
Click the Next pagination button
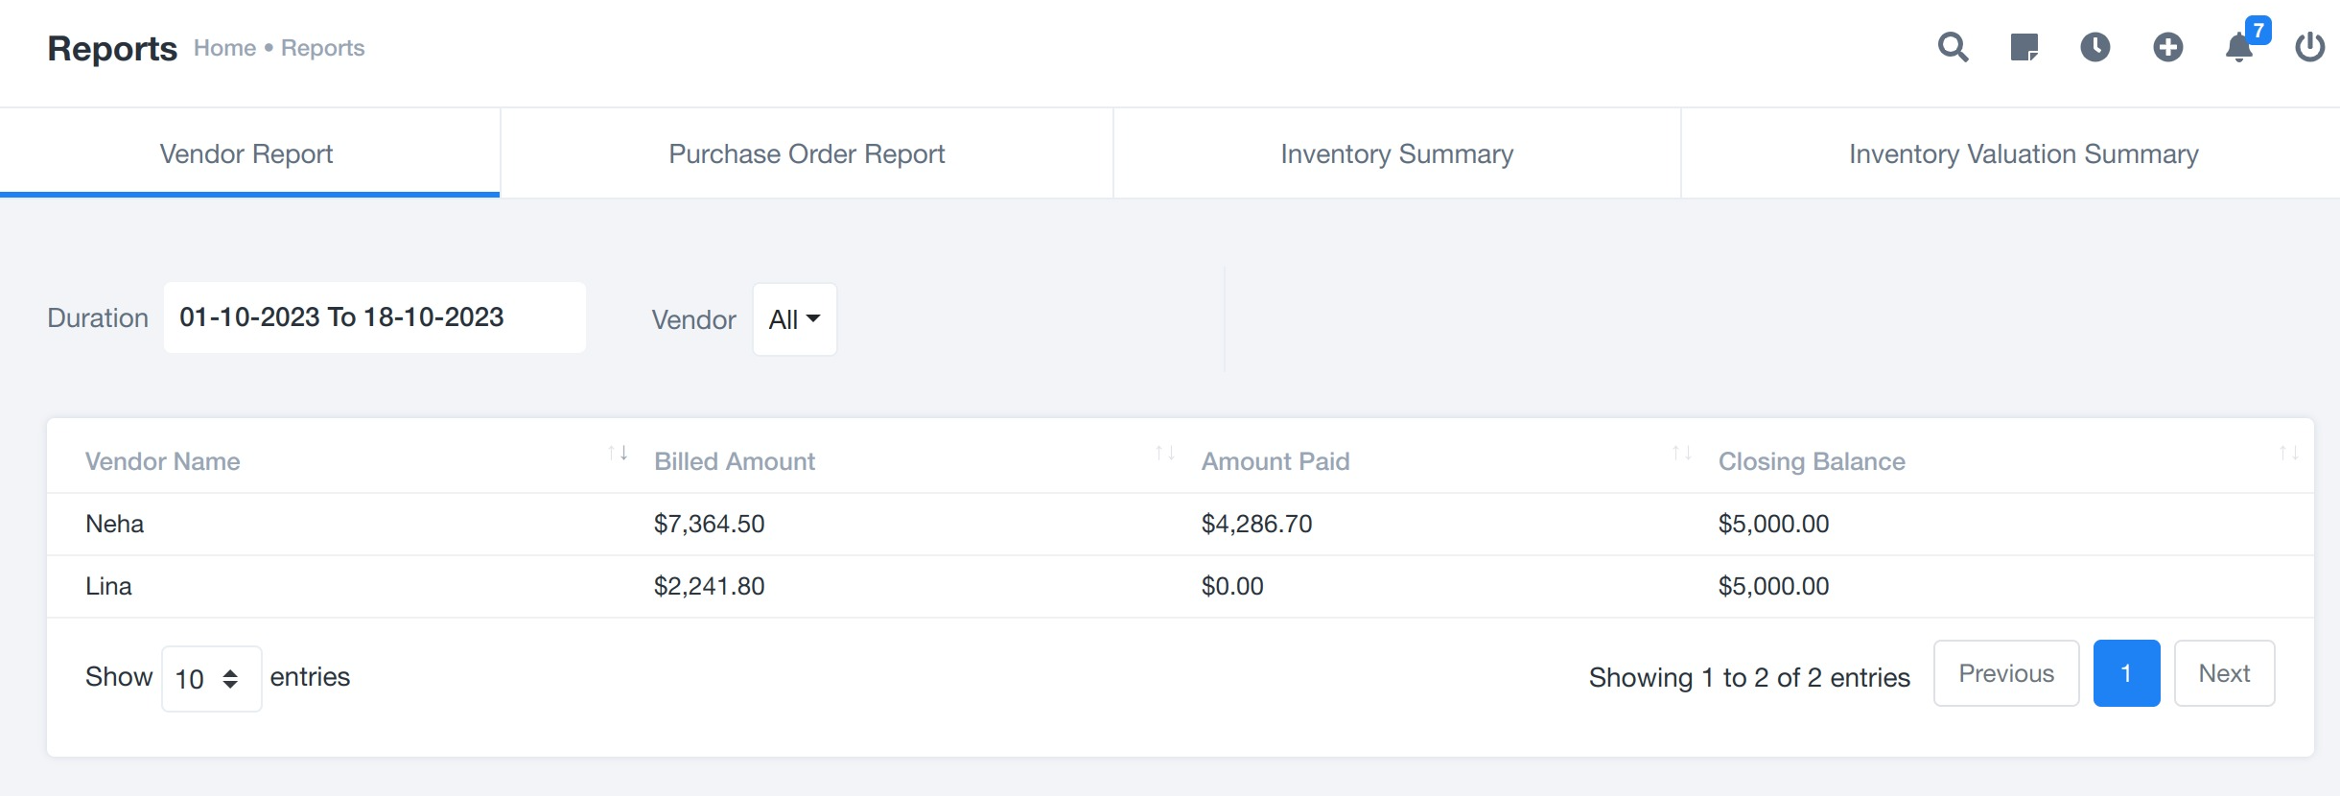tap(2224, 673)
